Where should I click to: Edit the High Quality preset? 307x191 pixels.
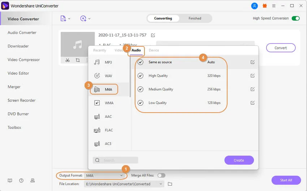point(252,76)
